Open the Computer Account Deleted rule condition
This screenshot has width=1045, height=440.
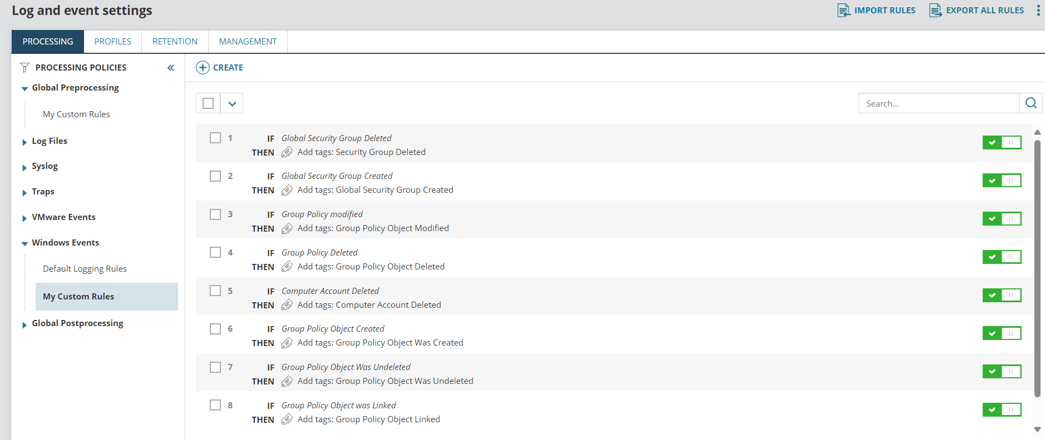point(330,291)
